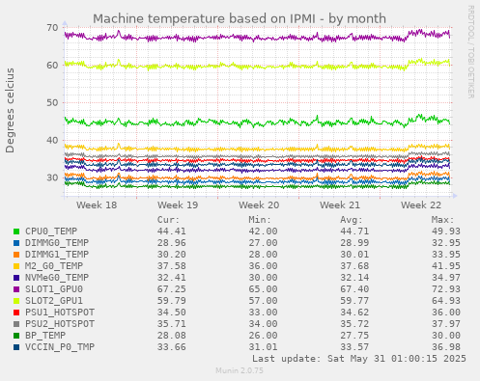Click M2_G0_TEMP max value 41.95

tap(446, 266)
